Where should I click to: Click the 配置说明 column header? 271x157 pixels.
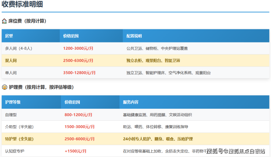point(134,36)
